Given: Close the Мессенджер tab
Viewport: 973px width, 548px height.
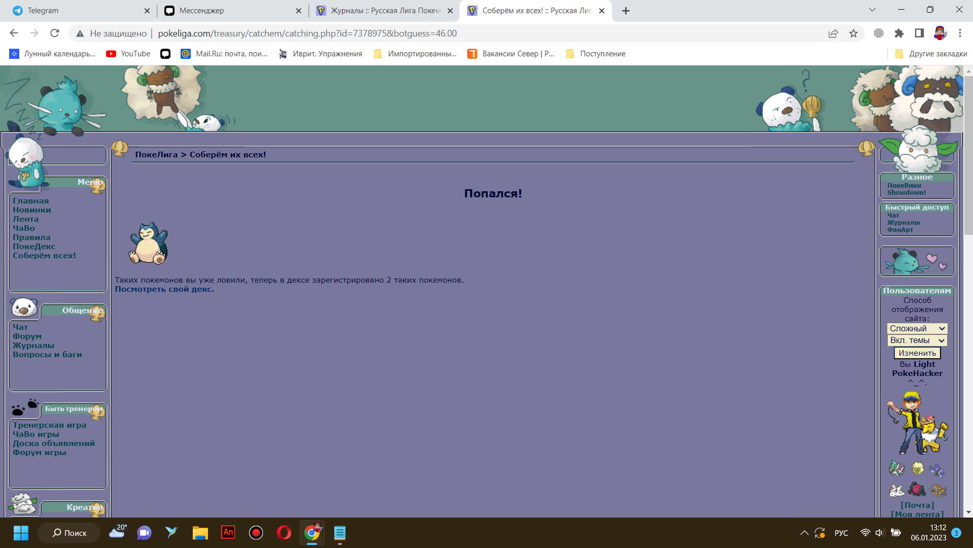Looking at the screenshot, I should tap(298, 11).
